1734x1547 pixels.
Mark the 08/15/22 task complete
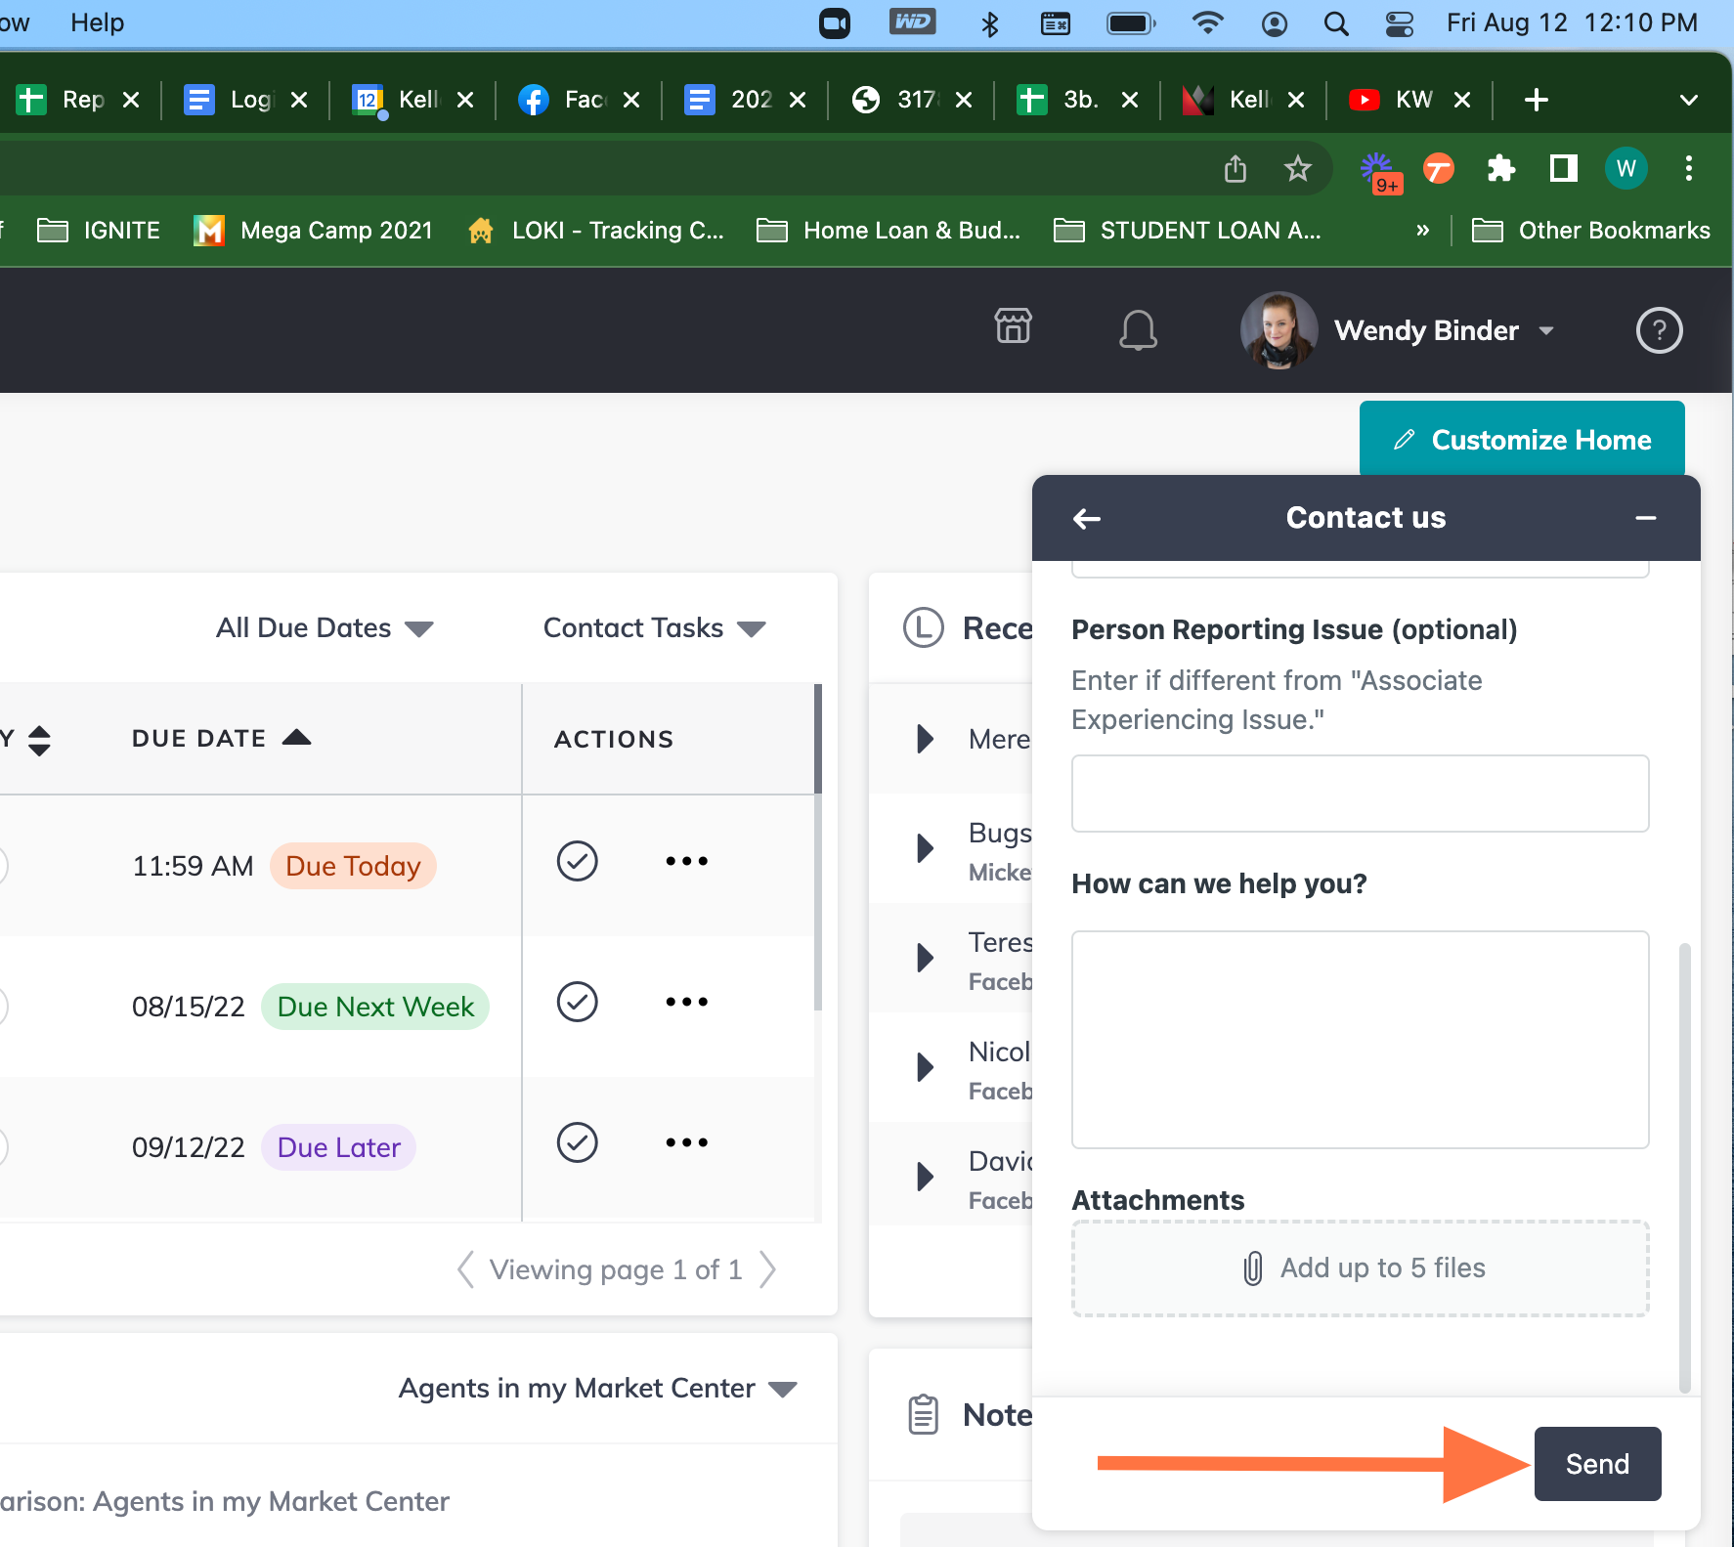[578, 1002]
